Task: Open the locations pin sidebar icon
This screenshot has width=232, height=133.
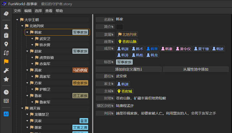Action: pos(6,44)
